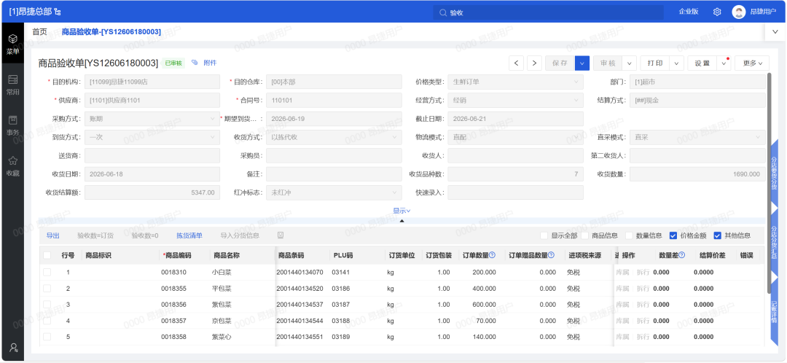
Task: Check the row 2 平包菜 checkbox
Action: pos(47,288)
